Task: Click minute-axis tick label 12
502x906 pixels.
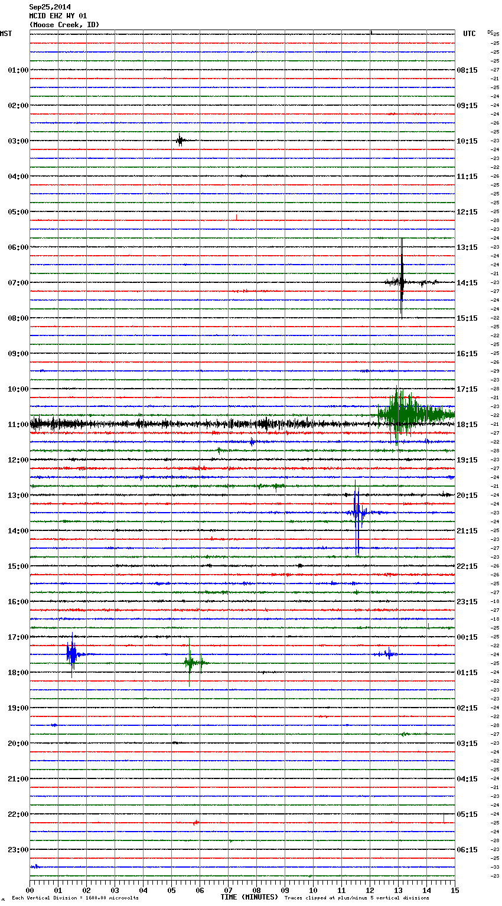Action: click(370, 890)
